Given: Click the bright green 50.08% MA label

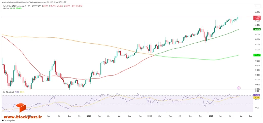Looking at the screenshot, I should coord(257,55).
